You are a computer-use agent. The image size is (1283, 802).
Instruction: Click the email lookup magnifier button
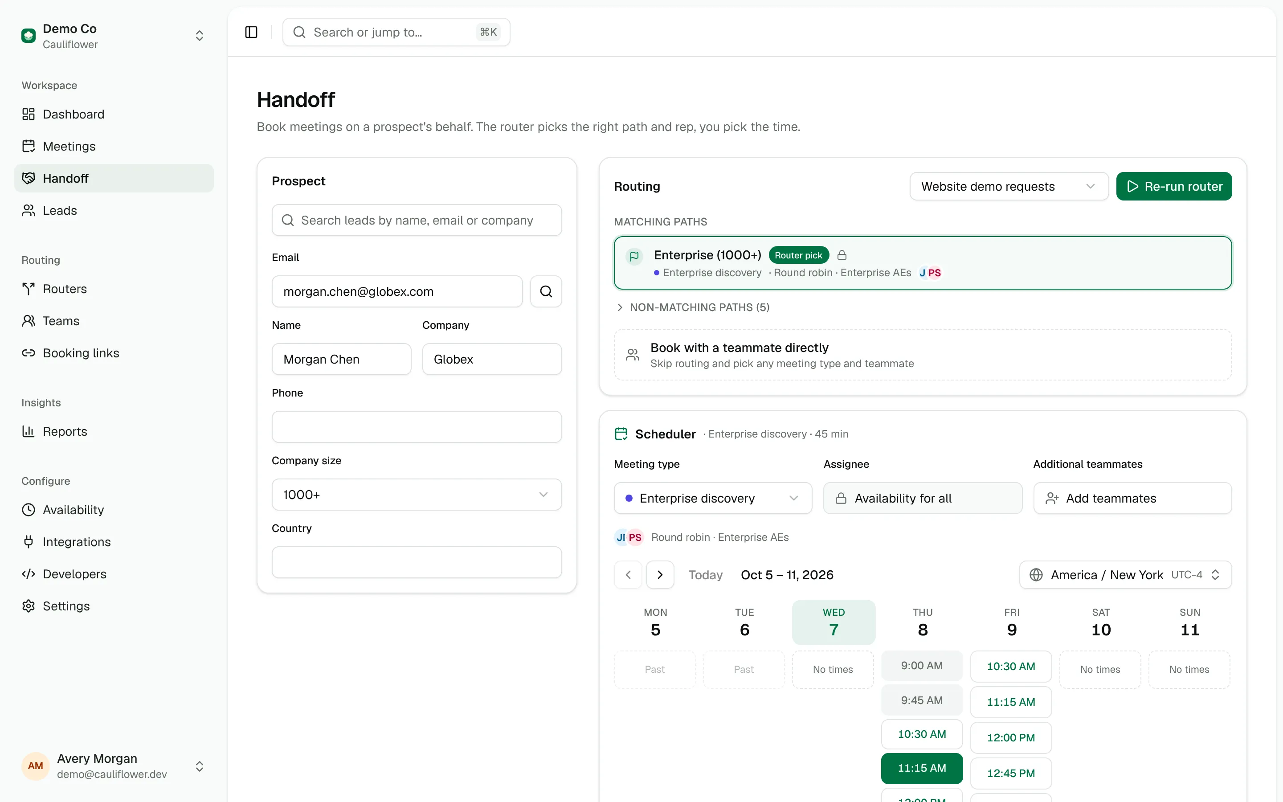point(546,291)
